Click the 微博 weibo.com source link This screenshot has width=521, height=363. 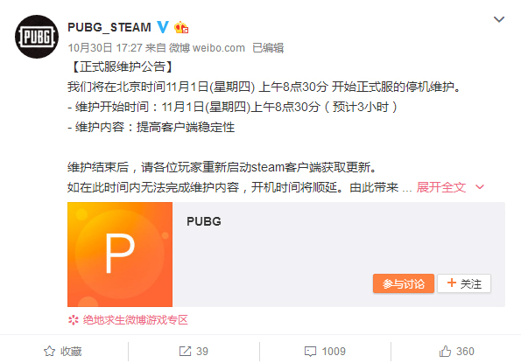207,48
